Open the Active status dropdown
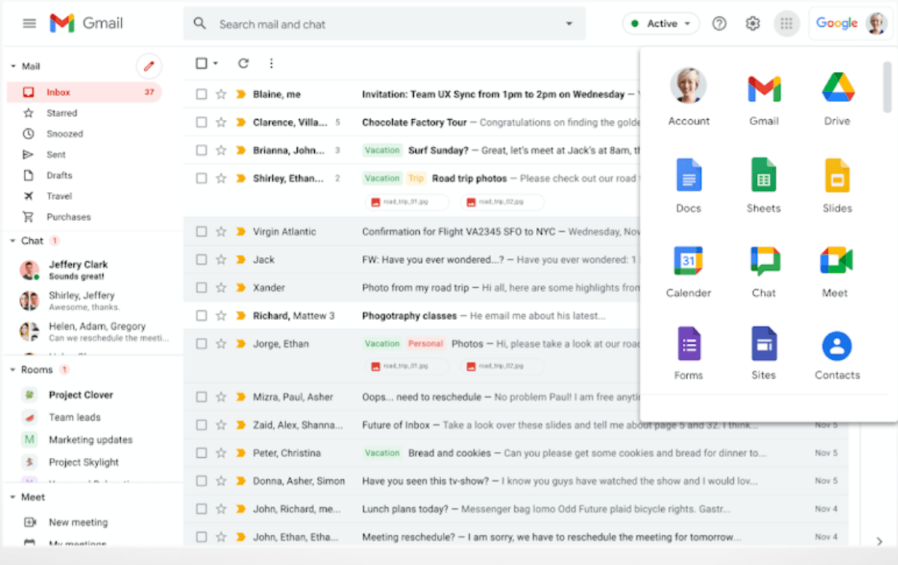The width and height of the screenshot is (898, 565). tap(660, 23)
